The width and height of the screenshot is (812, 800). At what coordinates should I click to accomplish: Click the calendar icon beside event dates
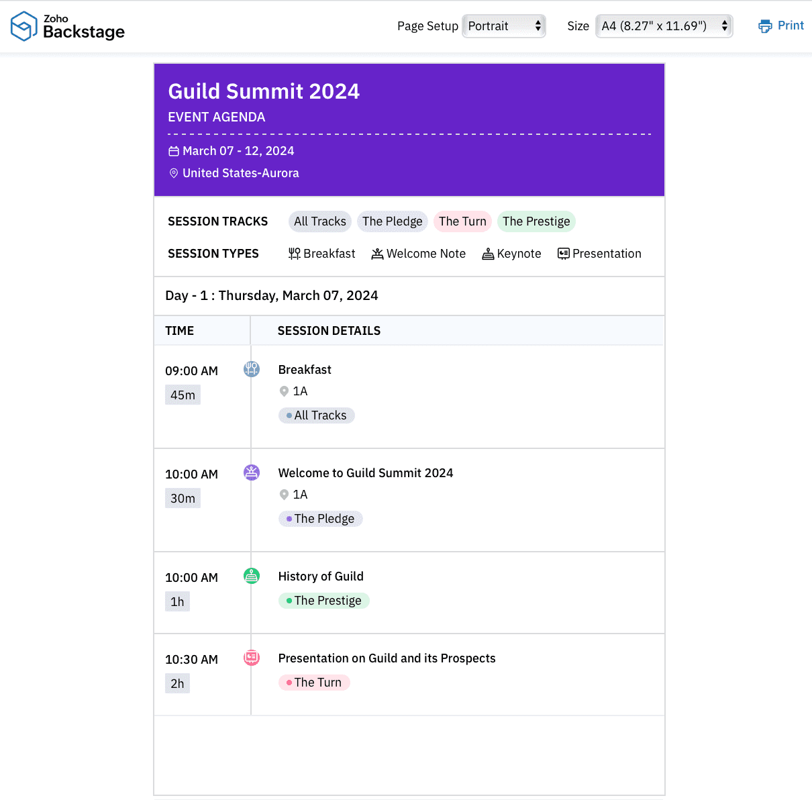pos(174,152)
